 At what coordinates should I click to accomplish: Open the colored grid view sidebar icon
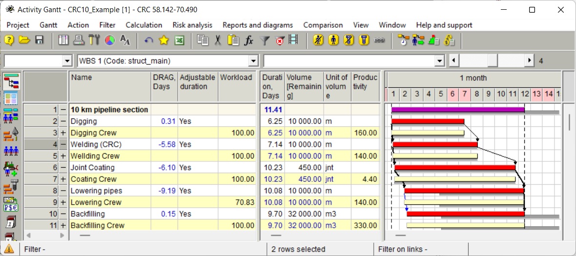11,98
